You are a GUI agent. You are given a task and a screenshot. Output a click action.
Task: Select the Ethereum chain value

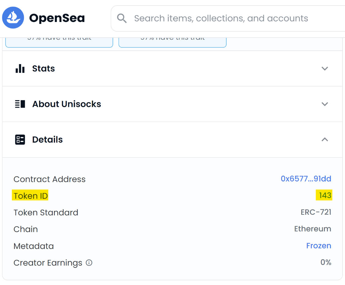point(313,229)
